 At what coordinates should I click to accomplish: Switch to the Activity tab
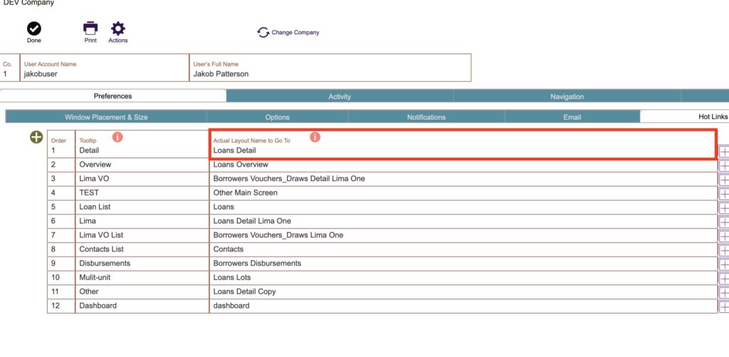click(340, 96)
